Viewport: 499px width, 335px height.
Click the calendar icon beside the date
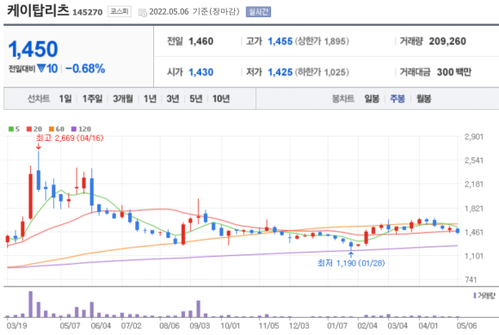click(143, 13)
